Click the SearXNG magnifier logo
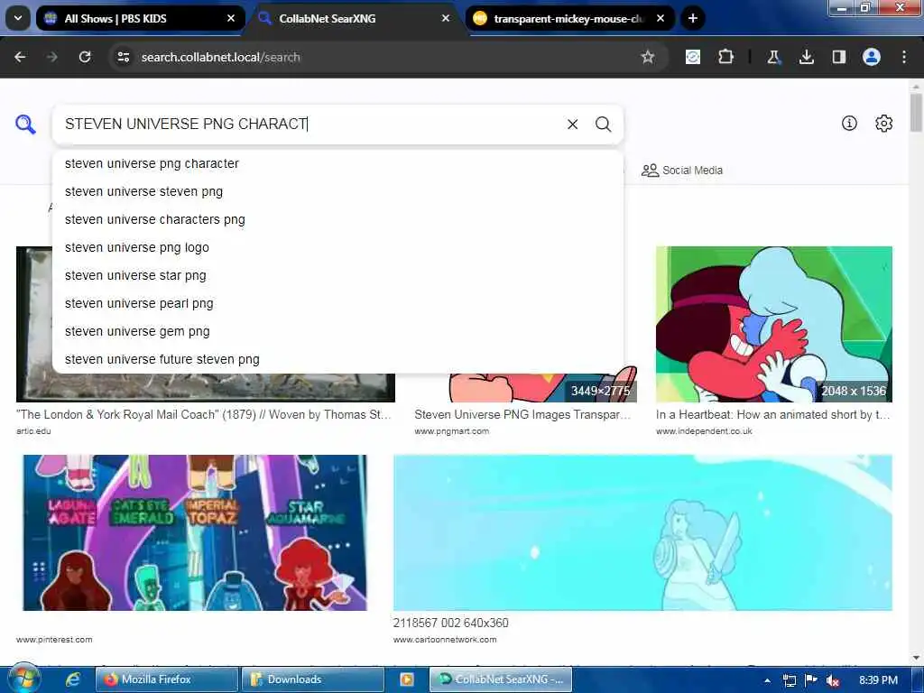Viewport: 924px width, 693px height. coord(25,124)
